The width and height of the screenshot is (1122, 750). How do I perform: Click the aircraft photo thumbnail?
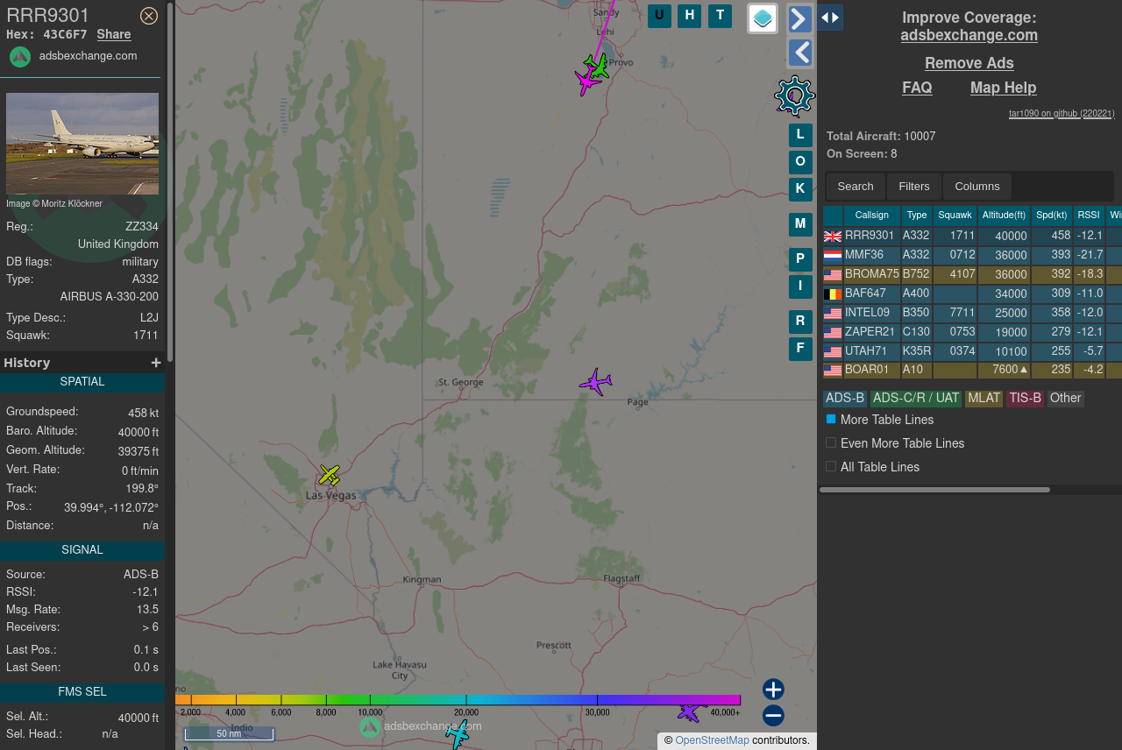coord(82,144)
